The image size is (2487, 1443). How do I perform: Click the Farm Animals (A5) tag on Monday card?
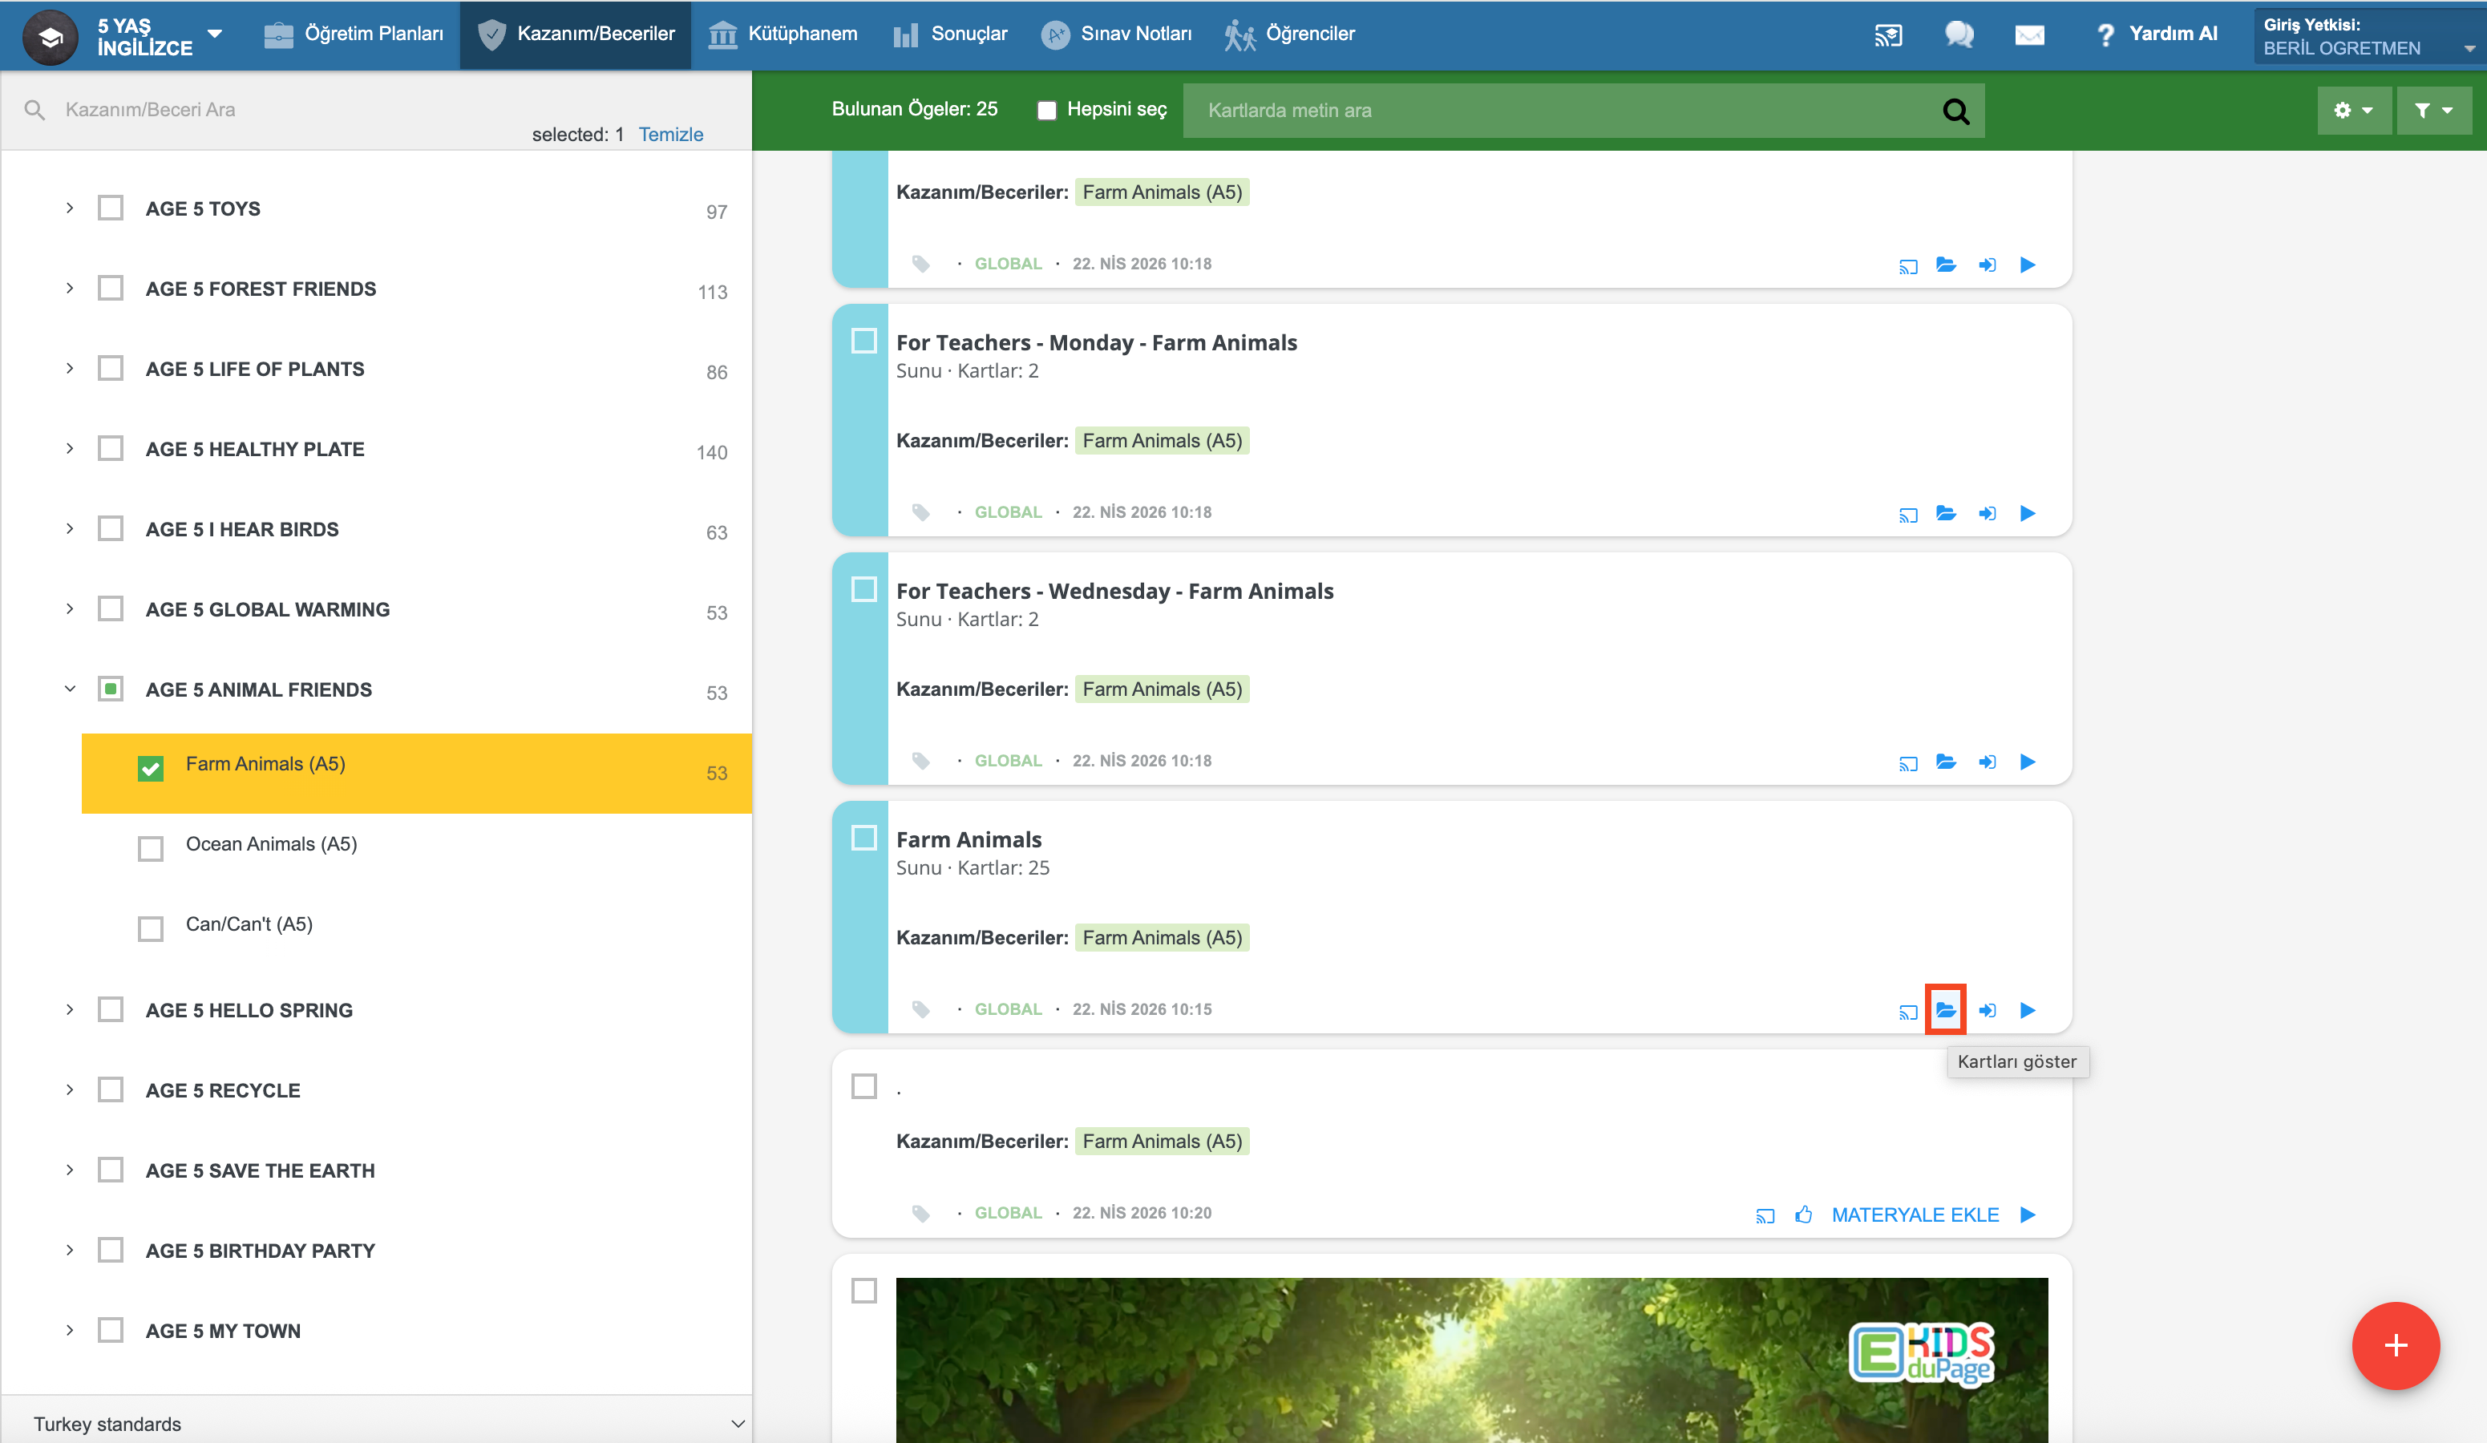point(1162,440)
